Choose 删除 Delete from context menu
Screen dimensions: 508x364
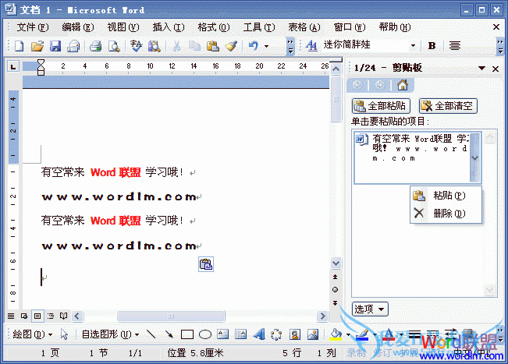446,214
